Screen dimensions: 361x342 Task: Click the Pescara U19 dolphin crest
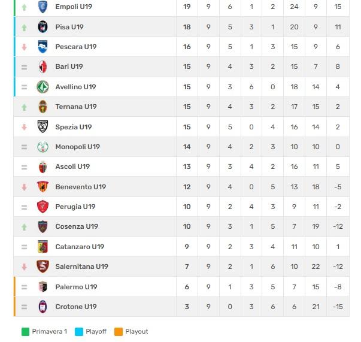pyautogui.click(x=43, y=47)
